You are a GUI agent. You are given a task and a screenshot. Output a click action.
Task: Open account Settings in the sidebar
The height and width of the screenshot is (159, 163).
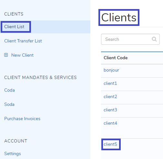click(x=13, y=154)
